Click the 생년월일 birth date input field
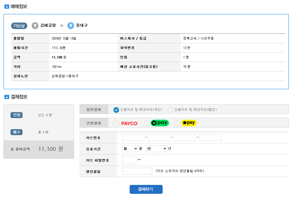292x198 pixels. tap(137, 171)
